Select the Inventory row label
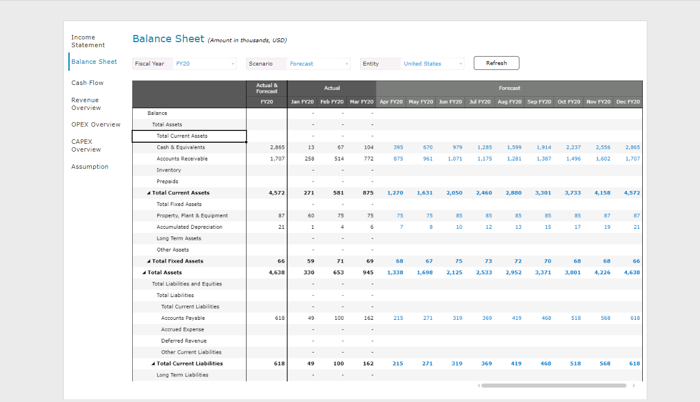The width and height of the screenshot is (700, 402). 169,170
